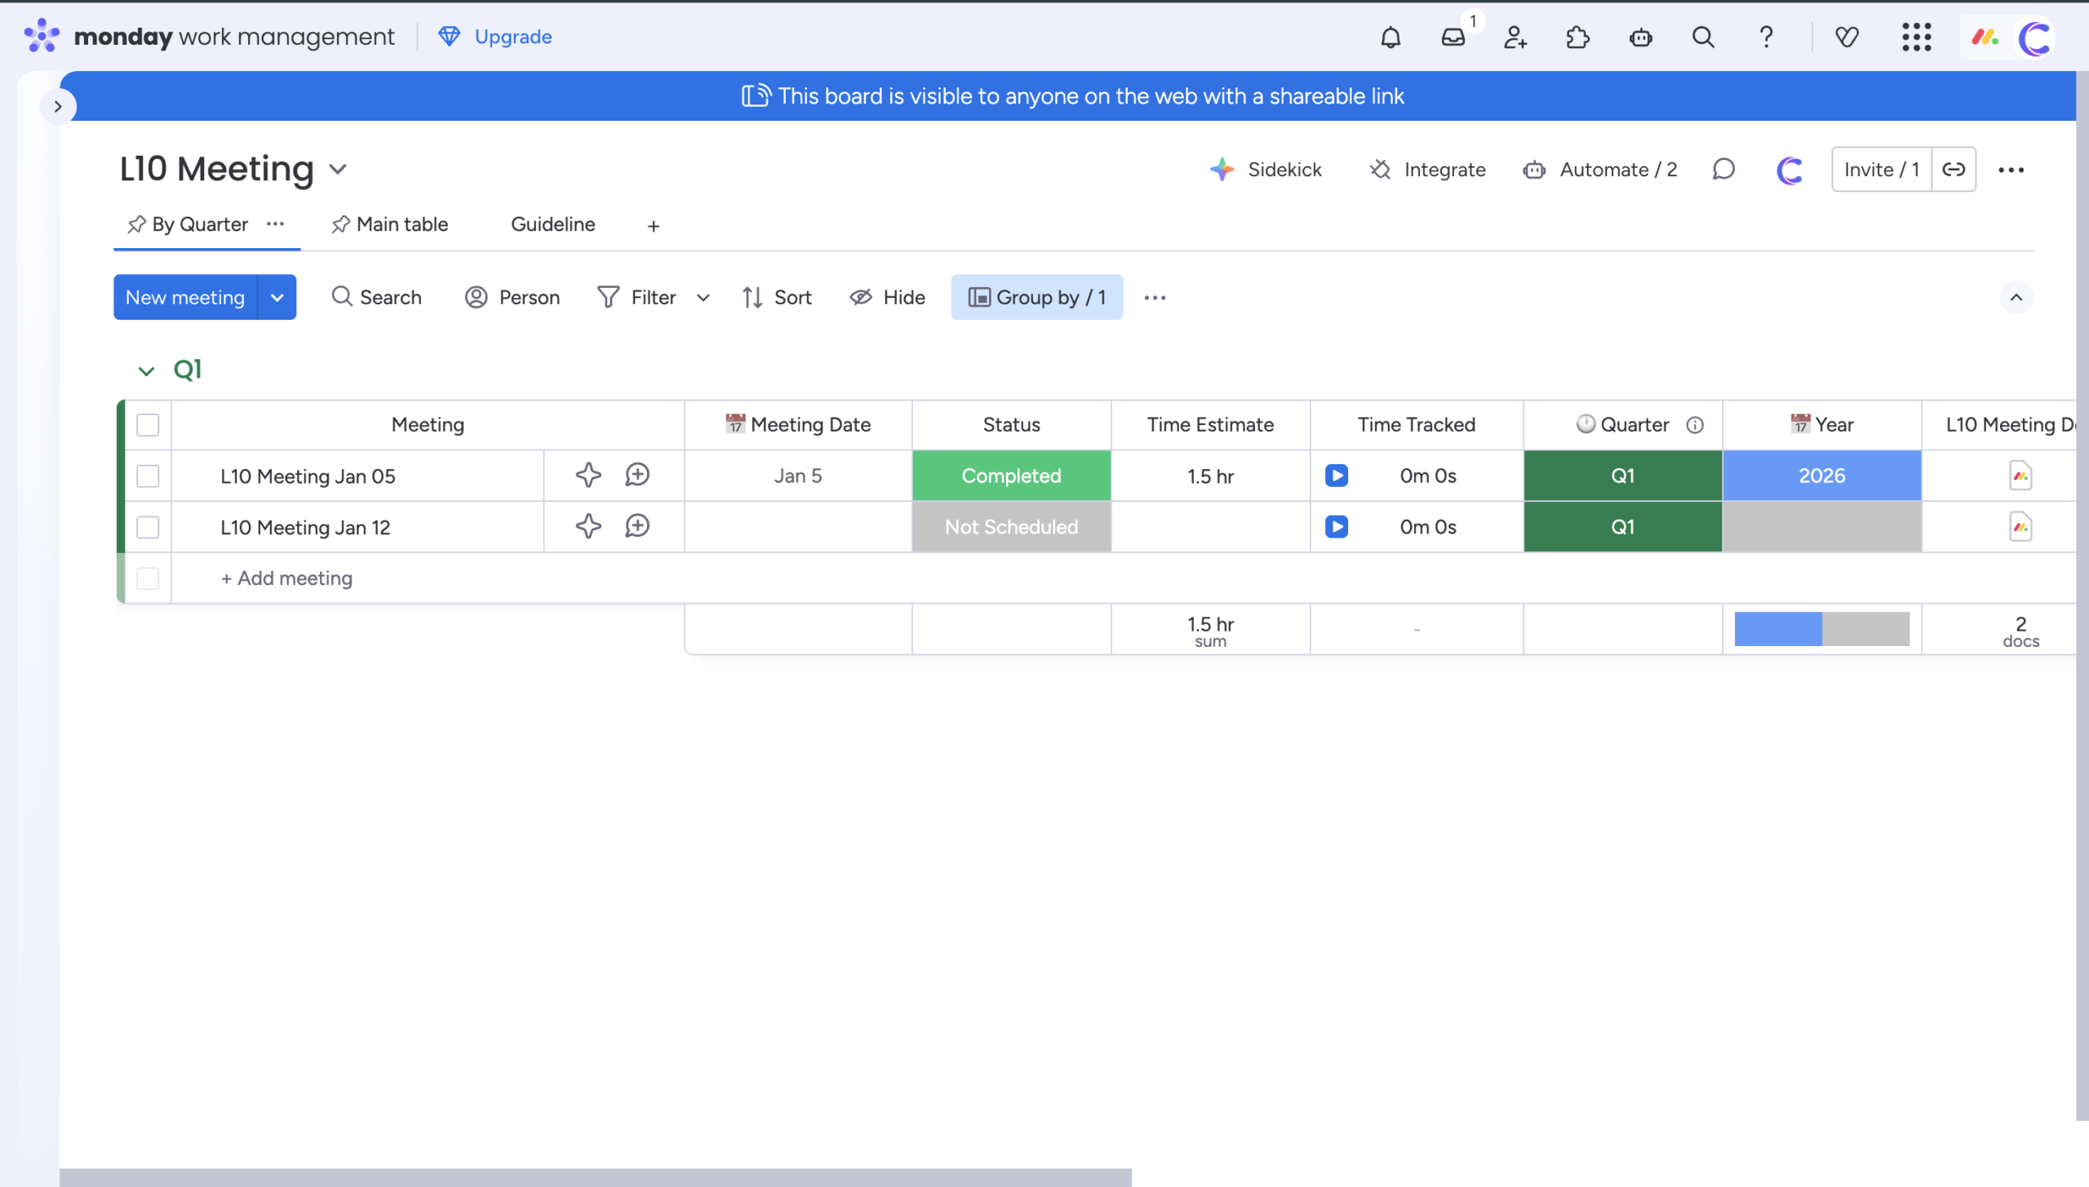Open the L10 Meeting board title dropdown
2089x1187 pixels.
tap(338, 170)
